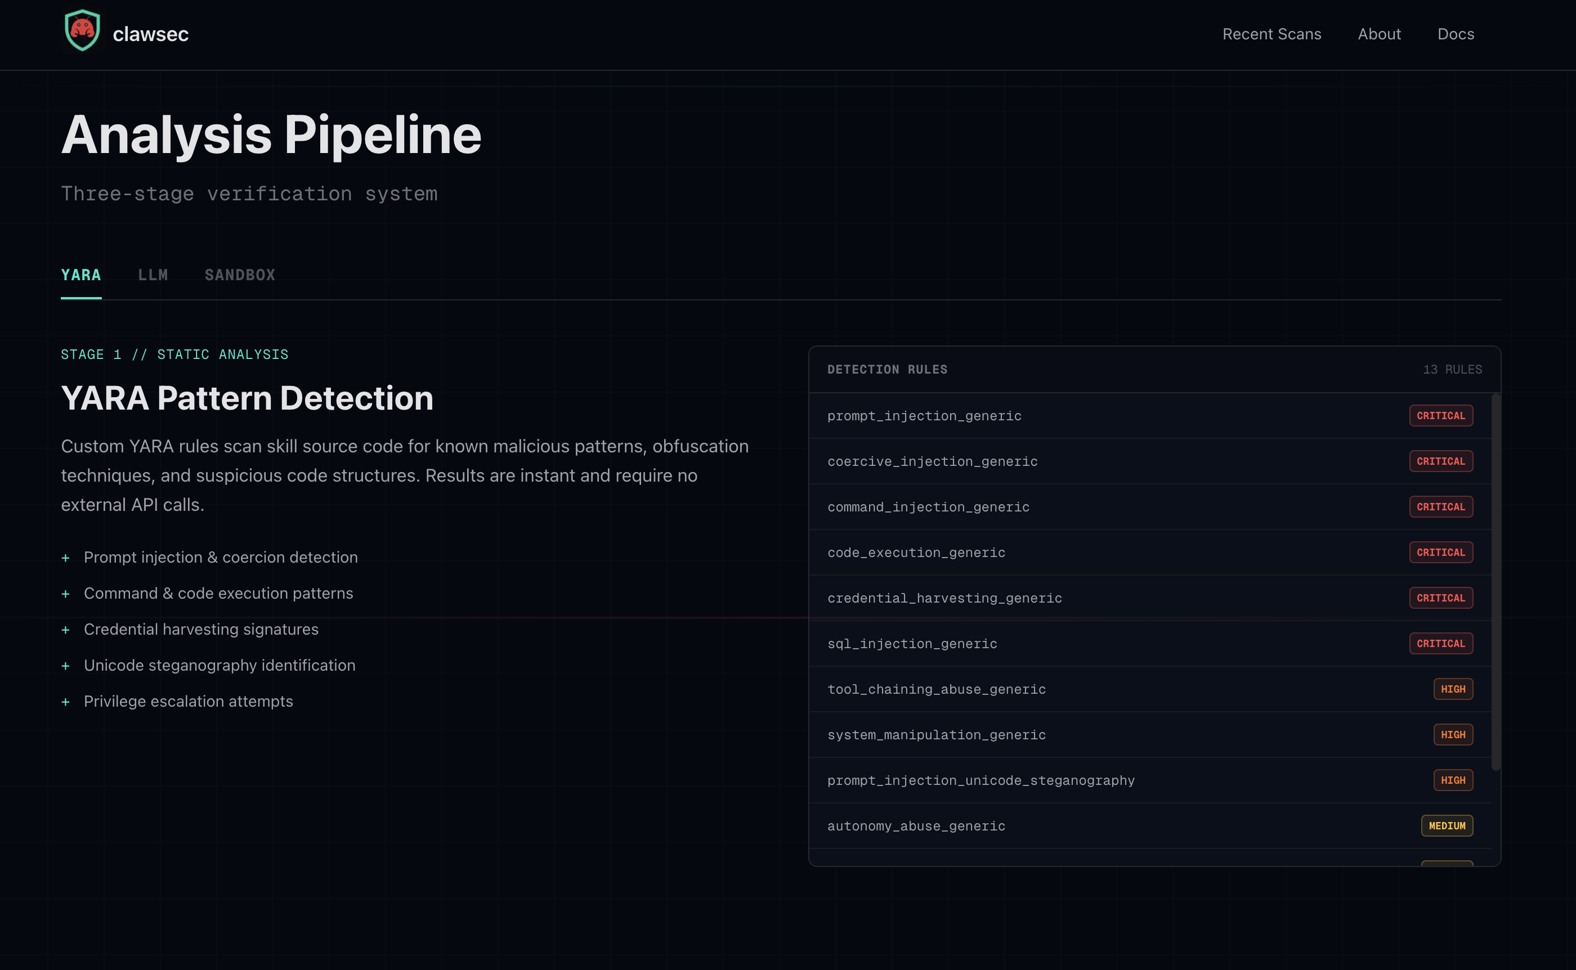Click the clawsec brand name text

[x=150, y=34]
